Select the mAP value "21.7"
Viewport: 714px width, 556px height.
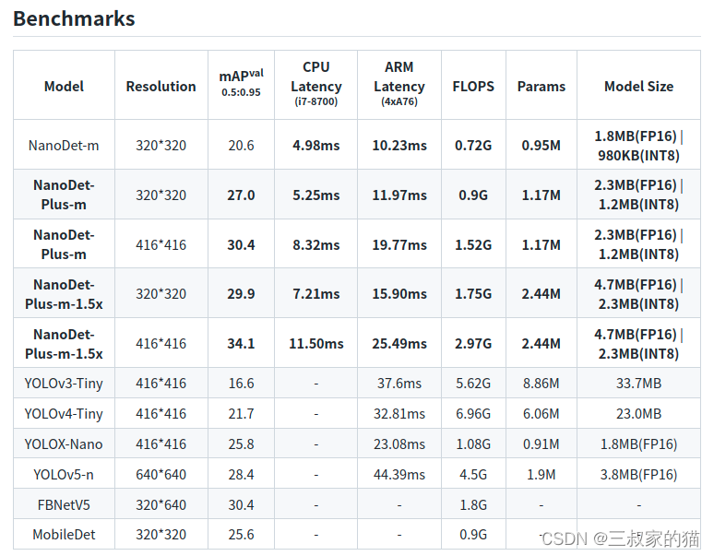241,414
